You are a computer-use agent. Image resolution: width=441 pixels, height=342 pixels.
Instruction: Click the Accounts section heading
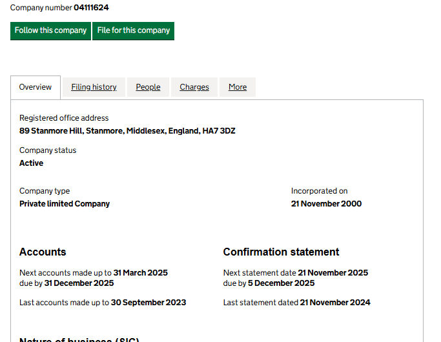click(43, 252)
